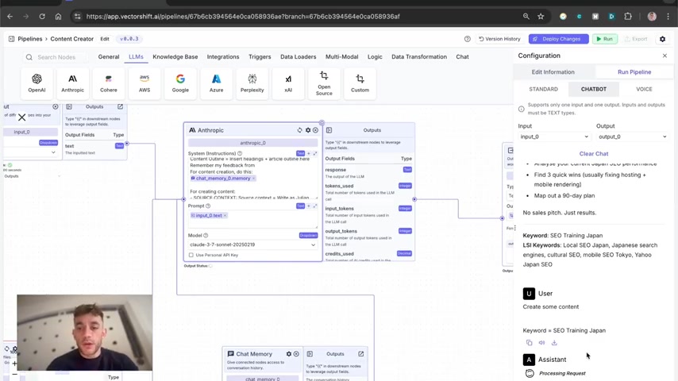The height and width of the screenshot is (381, 678).
Task: Click Edit next to Content Creator
Action: click(x=105, y=39)
